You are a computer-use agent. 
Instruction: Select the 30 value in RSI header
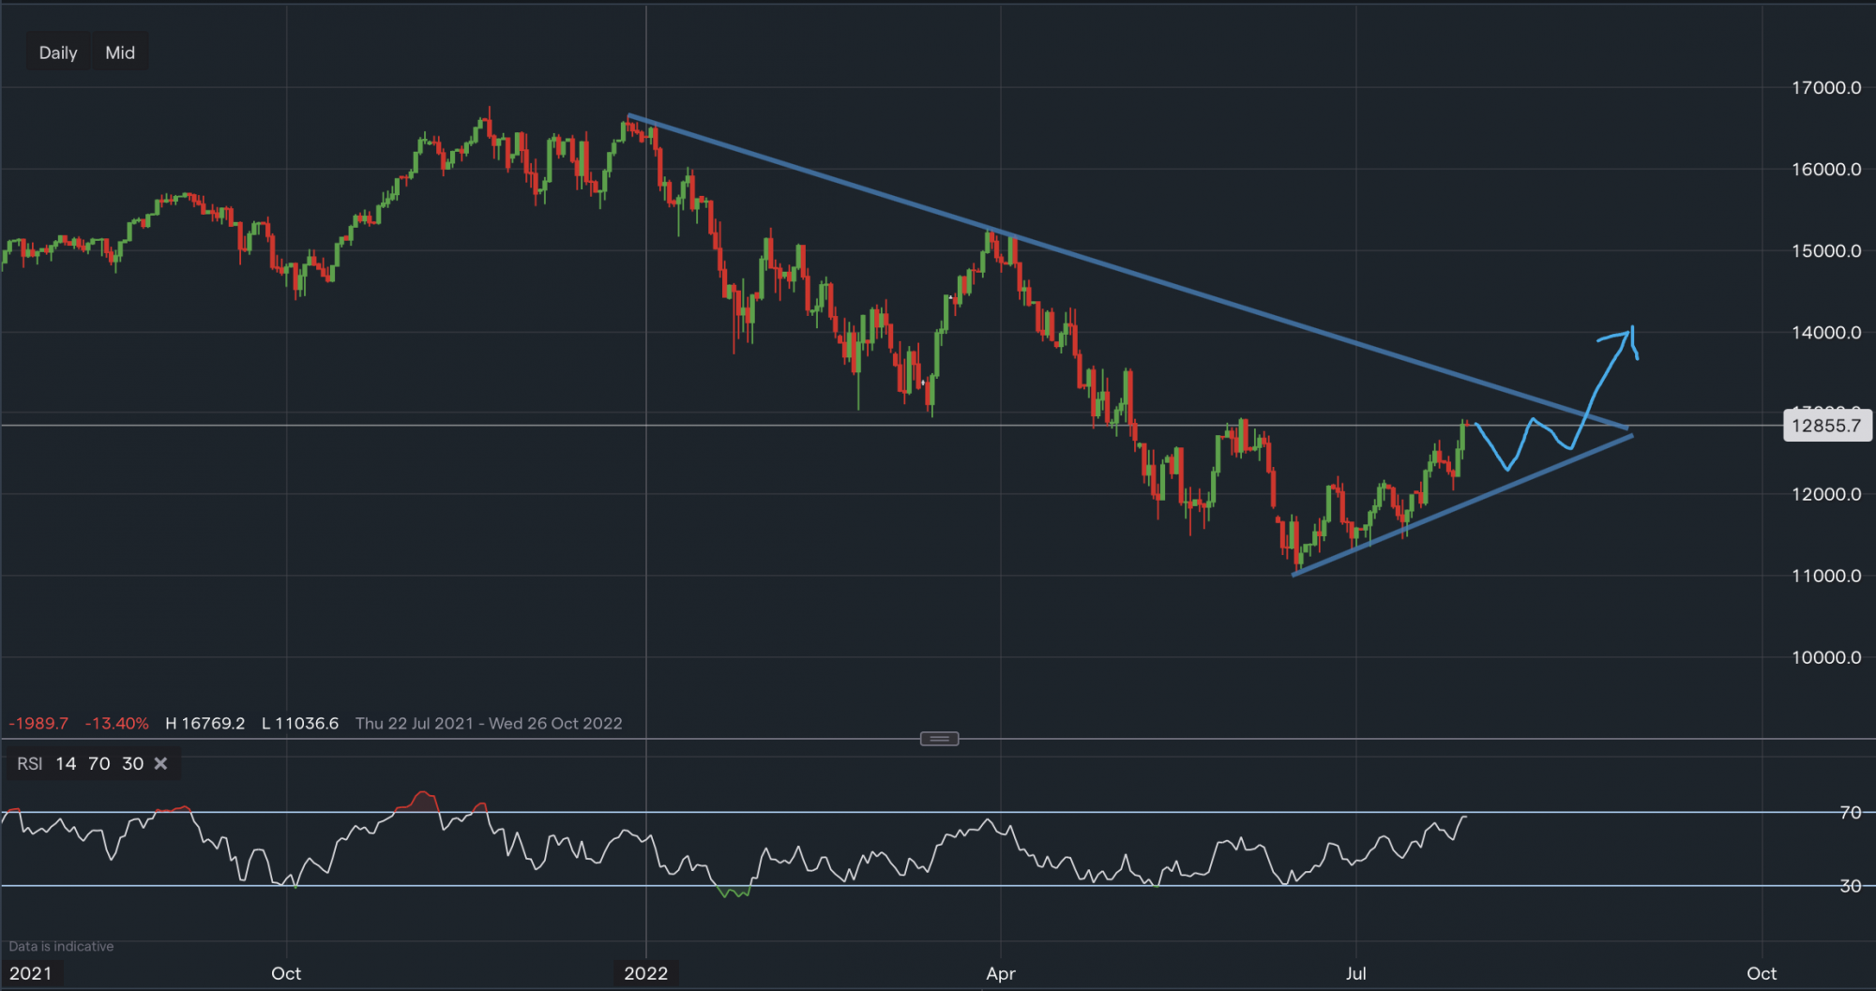(x=133, y=763)
